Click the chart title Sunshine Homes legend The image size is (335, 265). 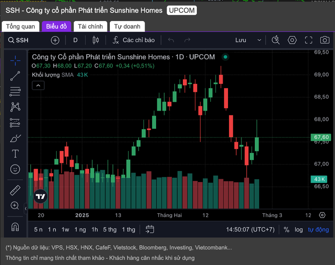123,57
